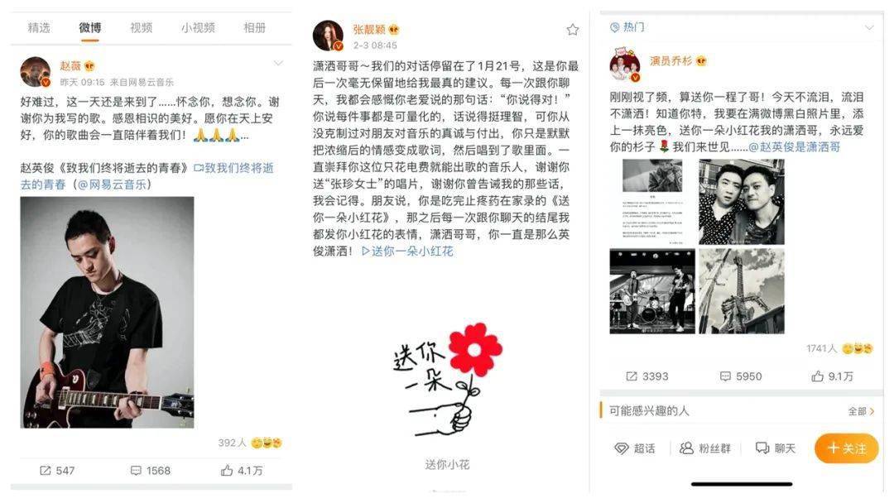Expand the chevron beside 热门
Screen dimensions: 894x503
tap(869, 27)
